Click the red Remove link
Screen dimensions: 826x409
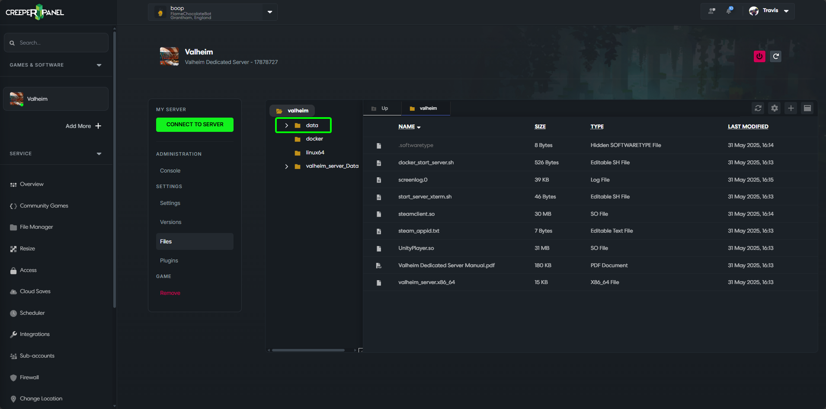(x=170, y=293)
